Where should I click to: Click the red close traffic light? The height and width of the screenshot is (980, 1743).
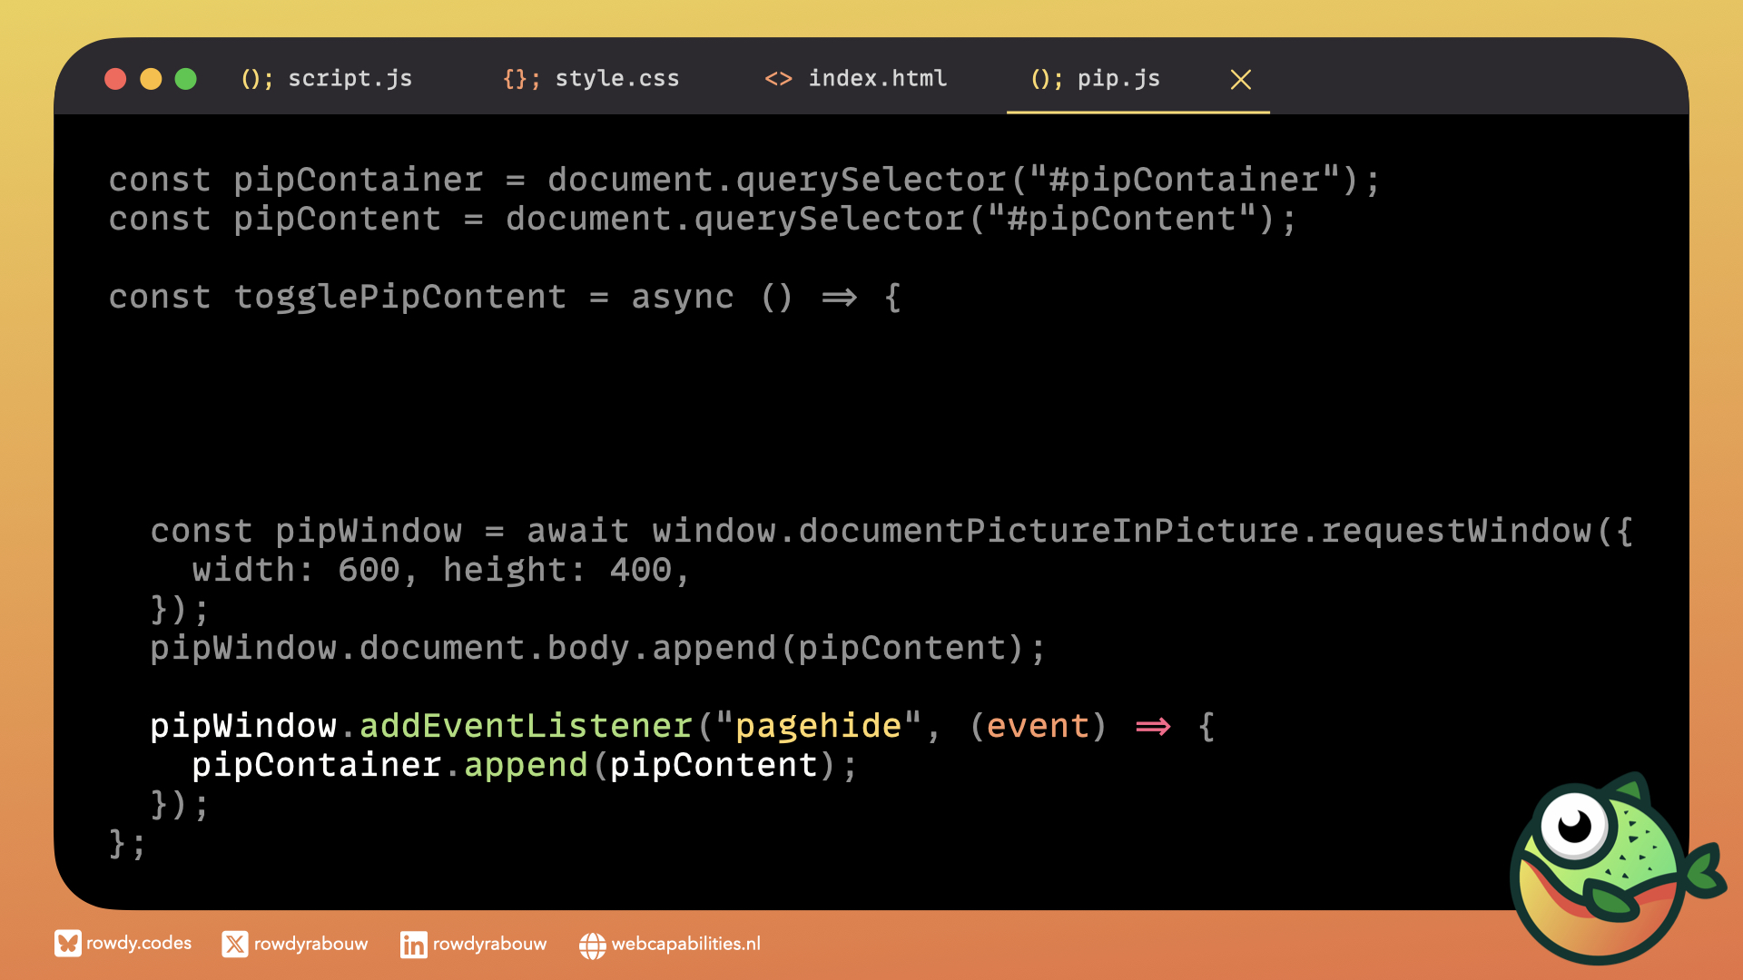point(115,80)
